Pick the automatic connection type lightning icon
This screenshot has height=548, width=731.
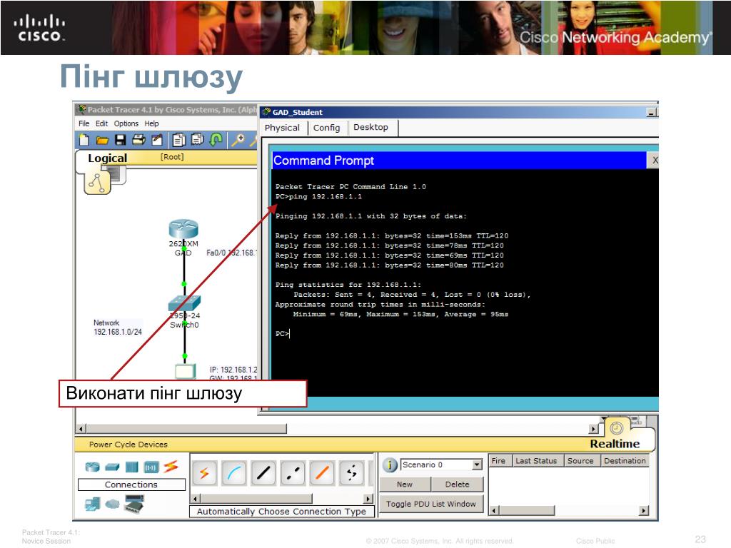coord(204,472)
